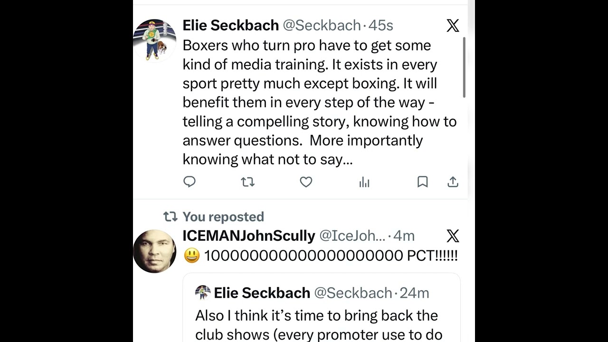View analytics for Elie Seckbach's tweet
Viewport: 608px width, 342px height.
point(364,182)
